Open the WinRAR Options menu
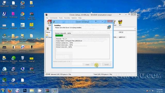165x93 pixels. click(x=74, y=18)
